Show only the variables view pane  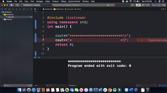(x=163, y=86)
